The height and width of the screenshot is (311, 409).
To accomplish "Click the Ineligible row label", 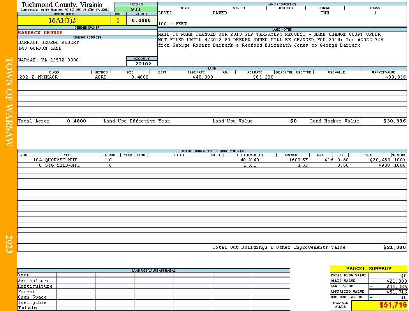I will [x=32, y=303].
